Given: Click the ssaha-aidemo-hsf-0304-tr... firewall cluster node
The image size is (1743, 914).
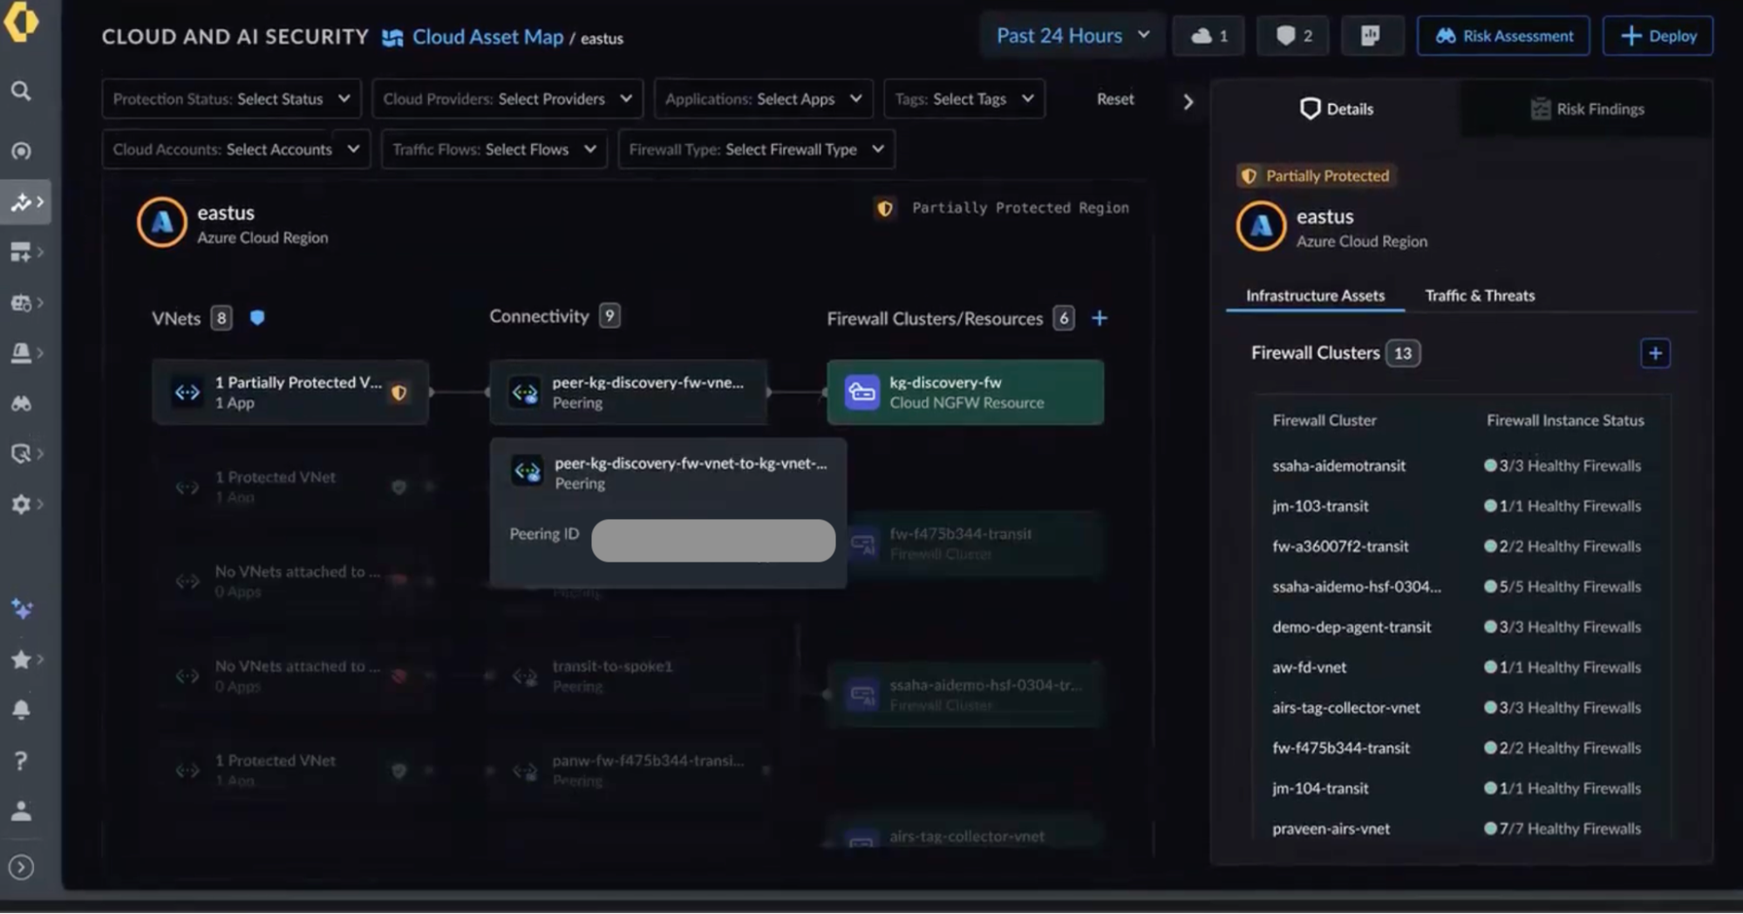Looking at the screenshot, I should (965, 695).
